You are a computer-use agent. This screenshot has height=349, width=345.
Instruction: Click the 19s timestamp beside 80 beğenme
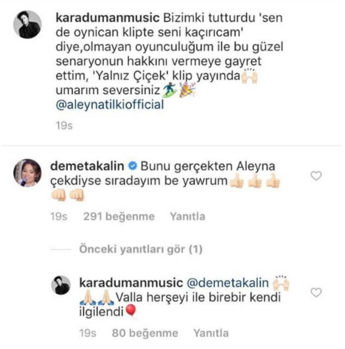[88, 333]
